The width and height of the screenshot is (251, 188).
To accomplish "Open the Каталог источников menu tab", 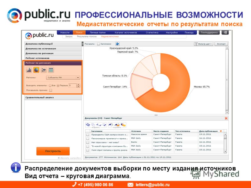I will click(x=126, y=33).
